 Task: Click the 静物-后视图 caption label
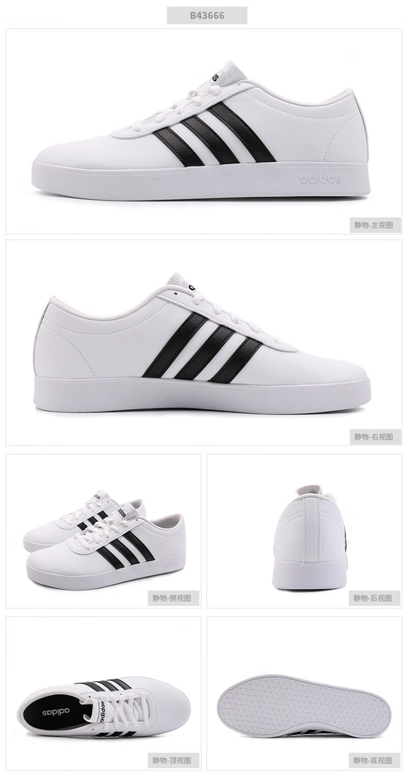tap(374, 598)
